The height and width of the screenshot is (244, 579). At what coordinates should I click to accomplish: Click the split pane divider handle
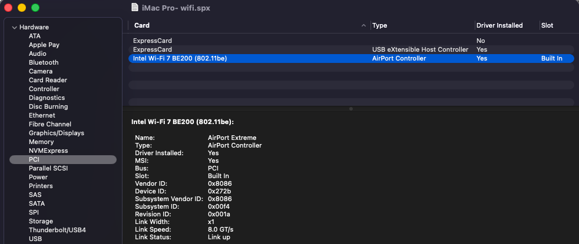tap(351, 109)
